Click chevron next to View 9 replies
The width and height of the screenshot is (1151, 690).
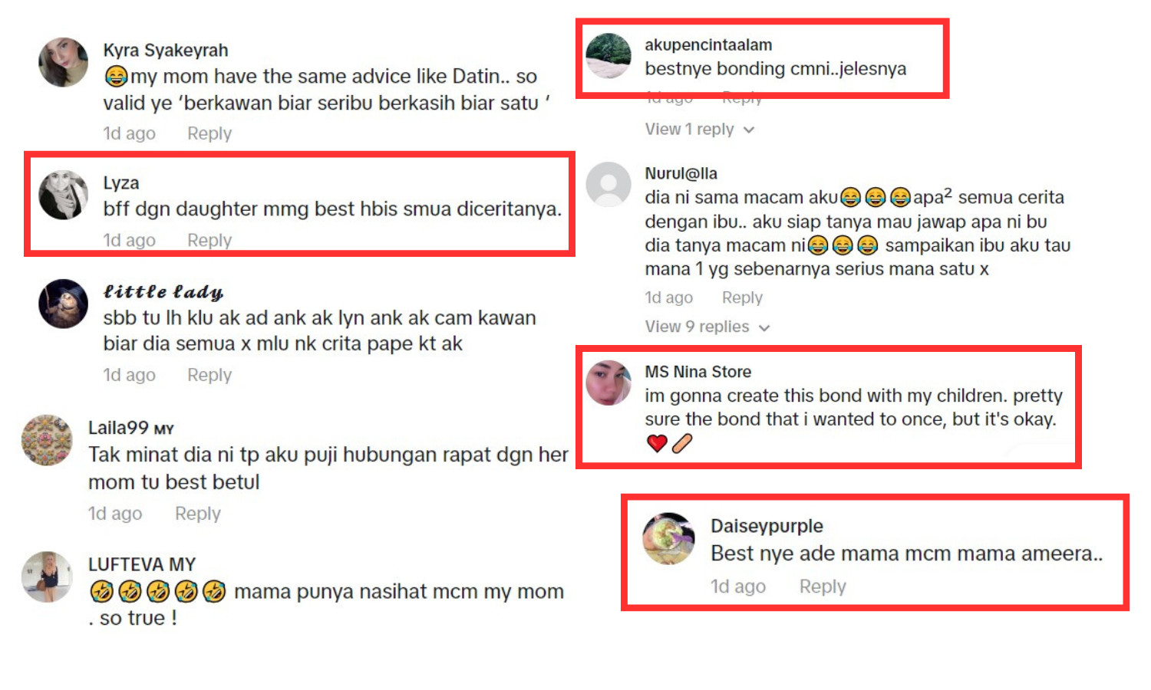coord(764,328)
